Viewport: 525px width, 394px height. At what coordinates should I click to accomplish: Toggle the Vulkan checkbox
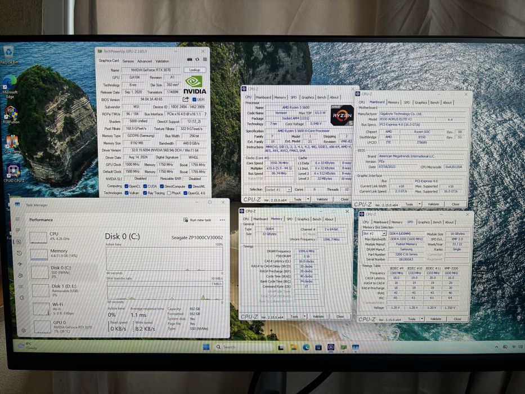pyautogui.click(x=127, y=193)
